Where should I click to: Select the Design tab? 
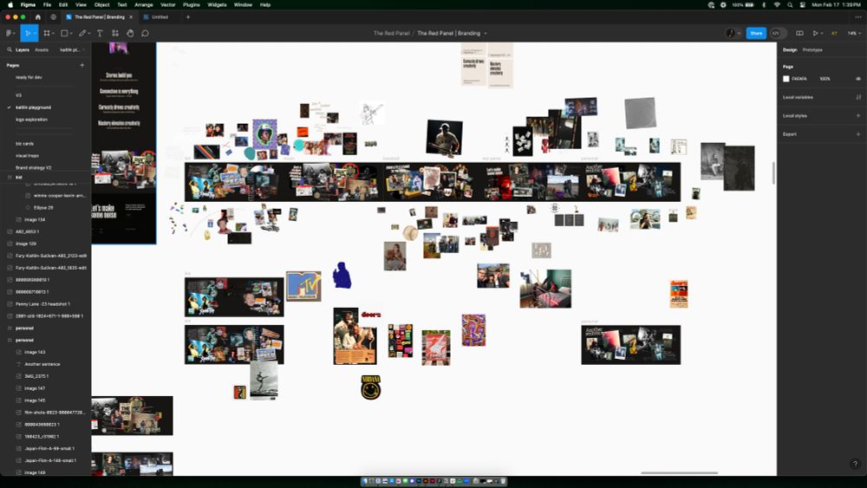click(790, 49)
